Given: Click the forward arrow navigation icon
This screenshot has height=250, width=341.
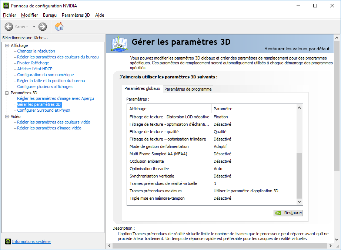Looking at the screenshot, I should tap(43, 27).
